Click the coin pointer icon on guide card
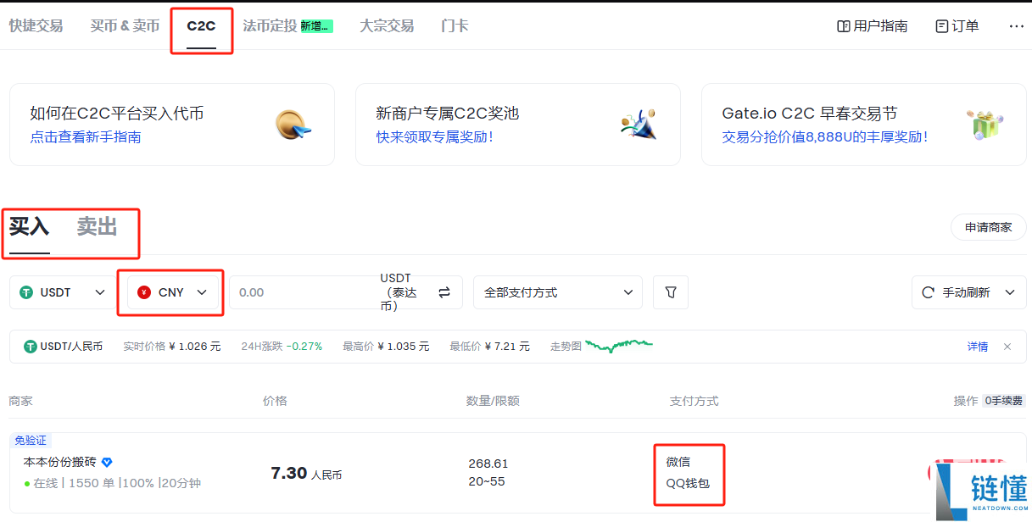The width and height of the screenshot is (1032, 522). pos(293,125)
